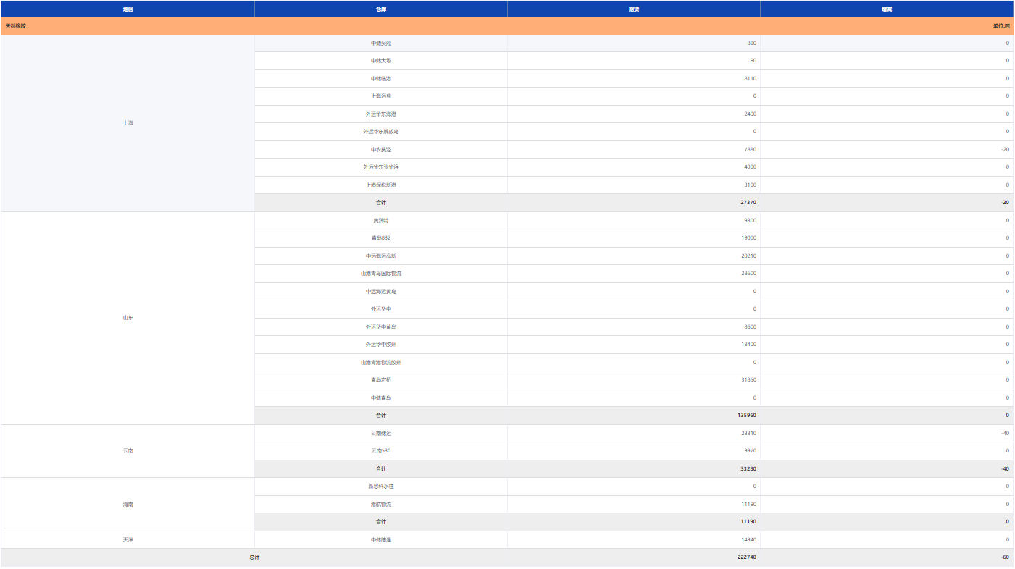Click Shanghai subtotal value '27370'

[749, 203]
